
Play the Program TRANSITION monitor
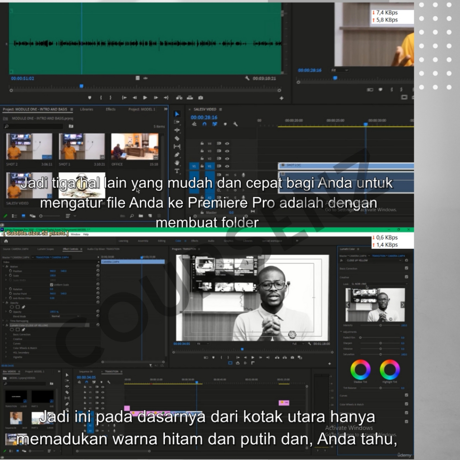pos(252,358)
